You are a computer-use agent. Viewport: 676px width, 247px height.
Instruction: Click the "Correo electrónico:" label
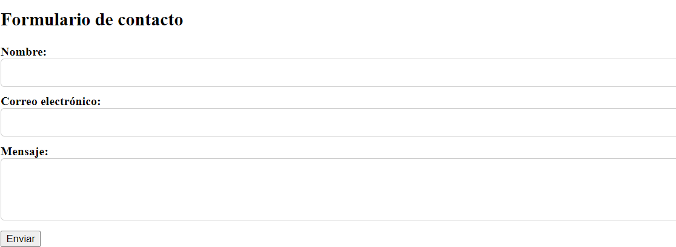point(51,102)
